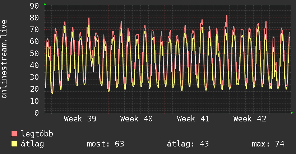Click the 'legtöbb' legend label
The width and height of the screenshot is (296, 154).
[37, 134]
